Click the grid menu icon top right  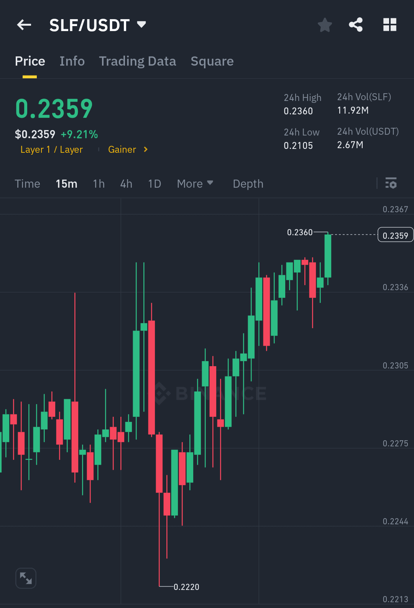[x=390, y=25]
